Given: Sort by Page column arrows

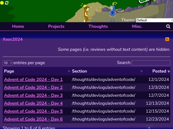Looking at the screenshot, I should coord(69,71).
